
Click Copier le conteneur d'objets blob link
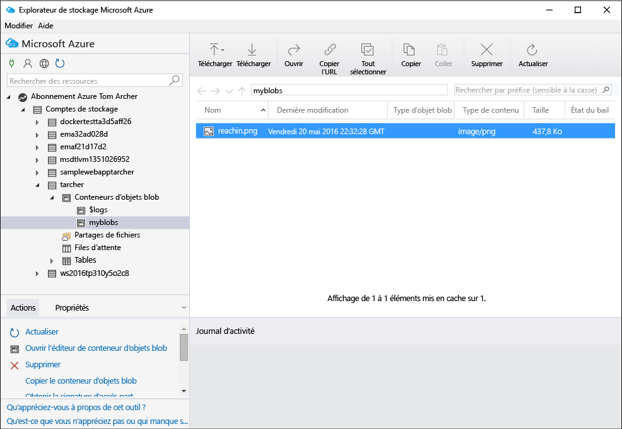tap(81, 381)
